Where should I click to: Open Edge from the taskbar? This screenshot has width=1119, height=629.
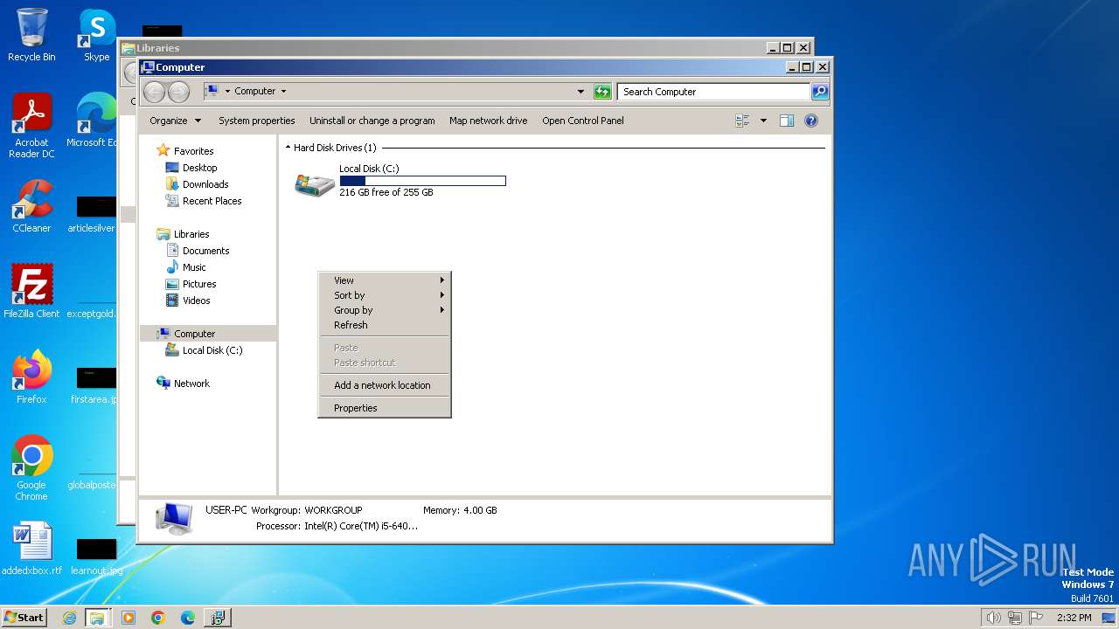tap(188, 618)
